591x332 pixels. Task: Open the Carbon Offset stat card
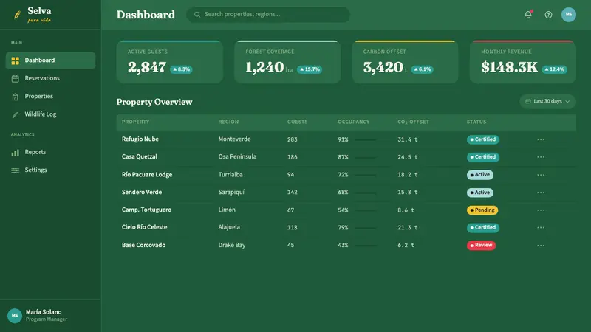pos(405,62)
